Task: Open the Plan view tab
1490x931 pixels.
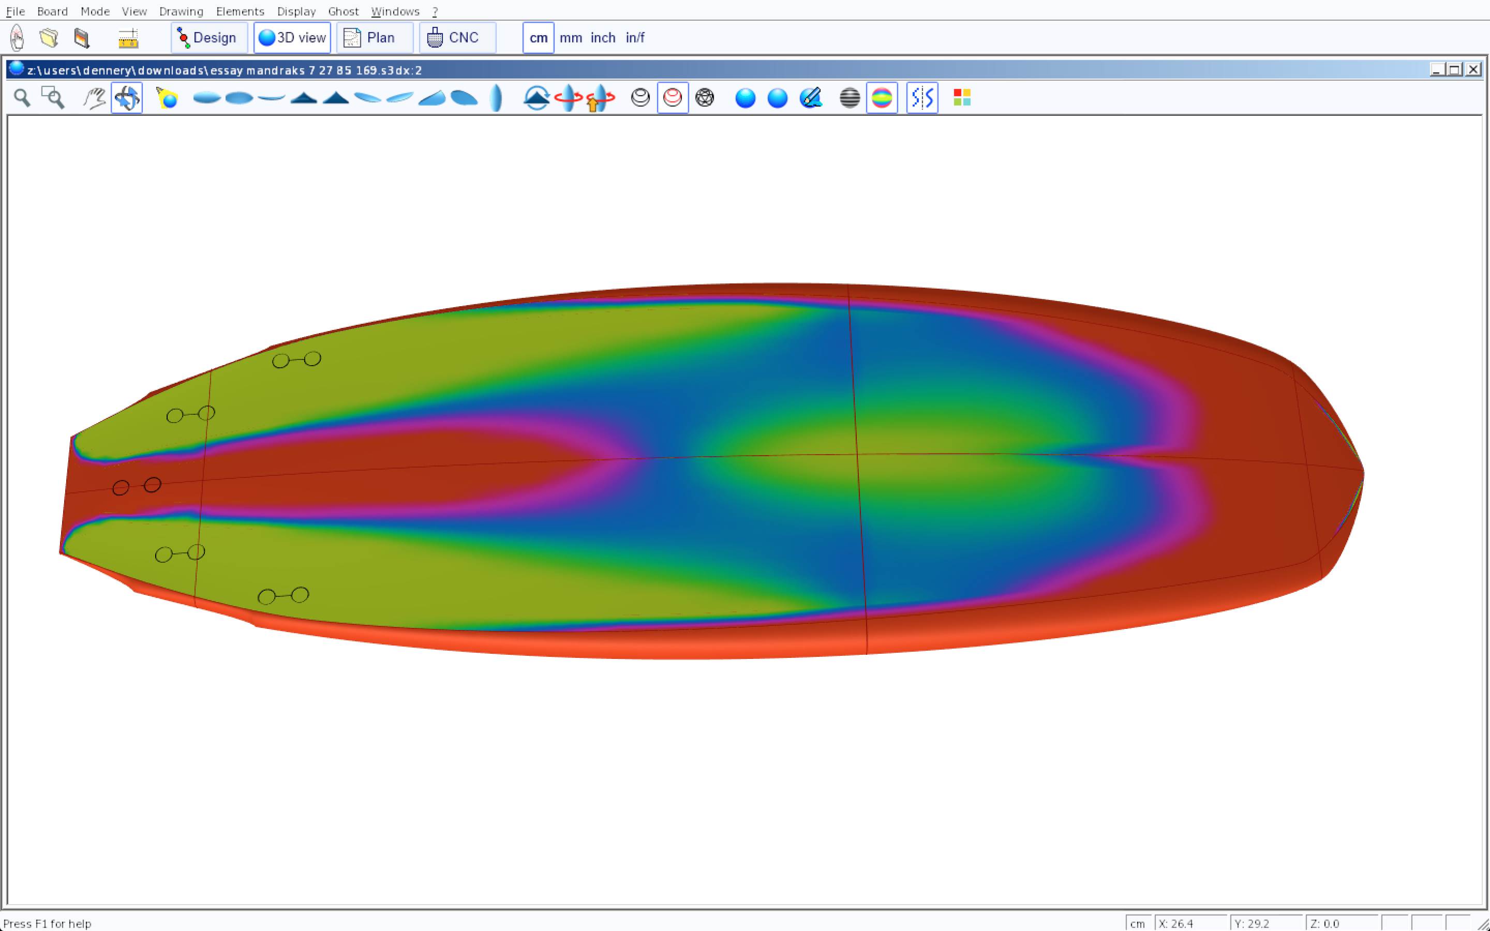Action: tap(374, 38)
